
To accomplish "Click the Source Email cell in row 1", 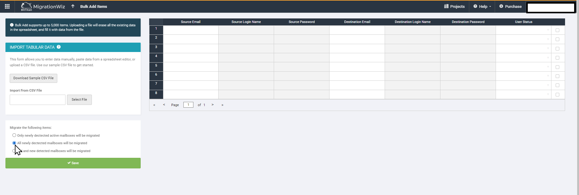I will pos(191,30).
